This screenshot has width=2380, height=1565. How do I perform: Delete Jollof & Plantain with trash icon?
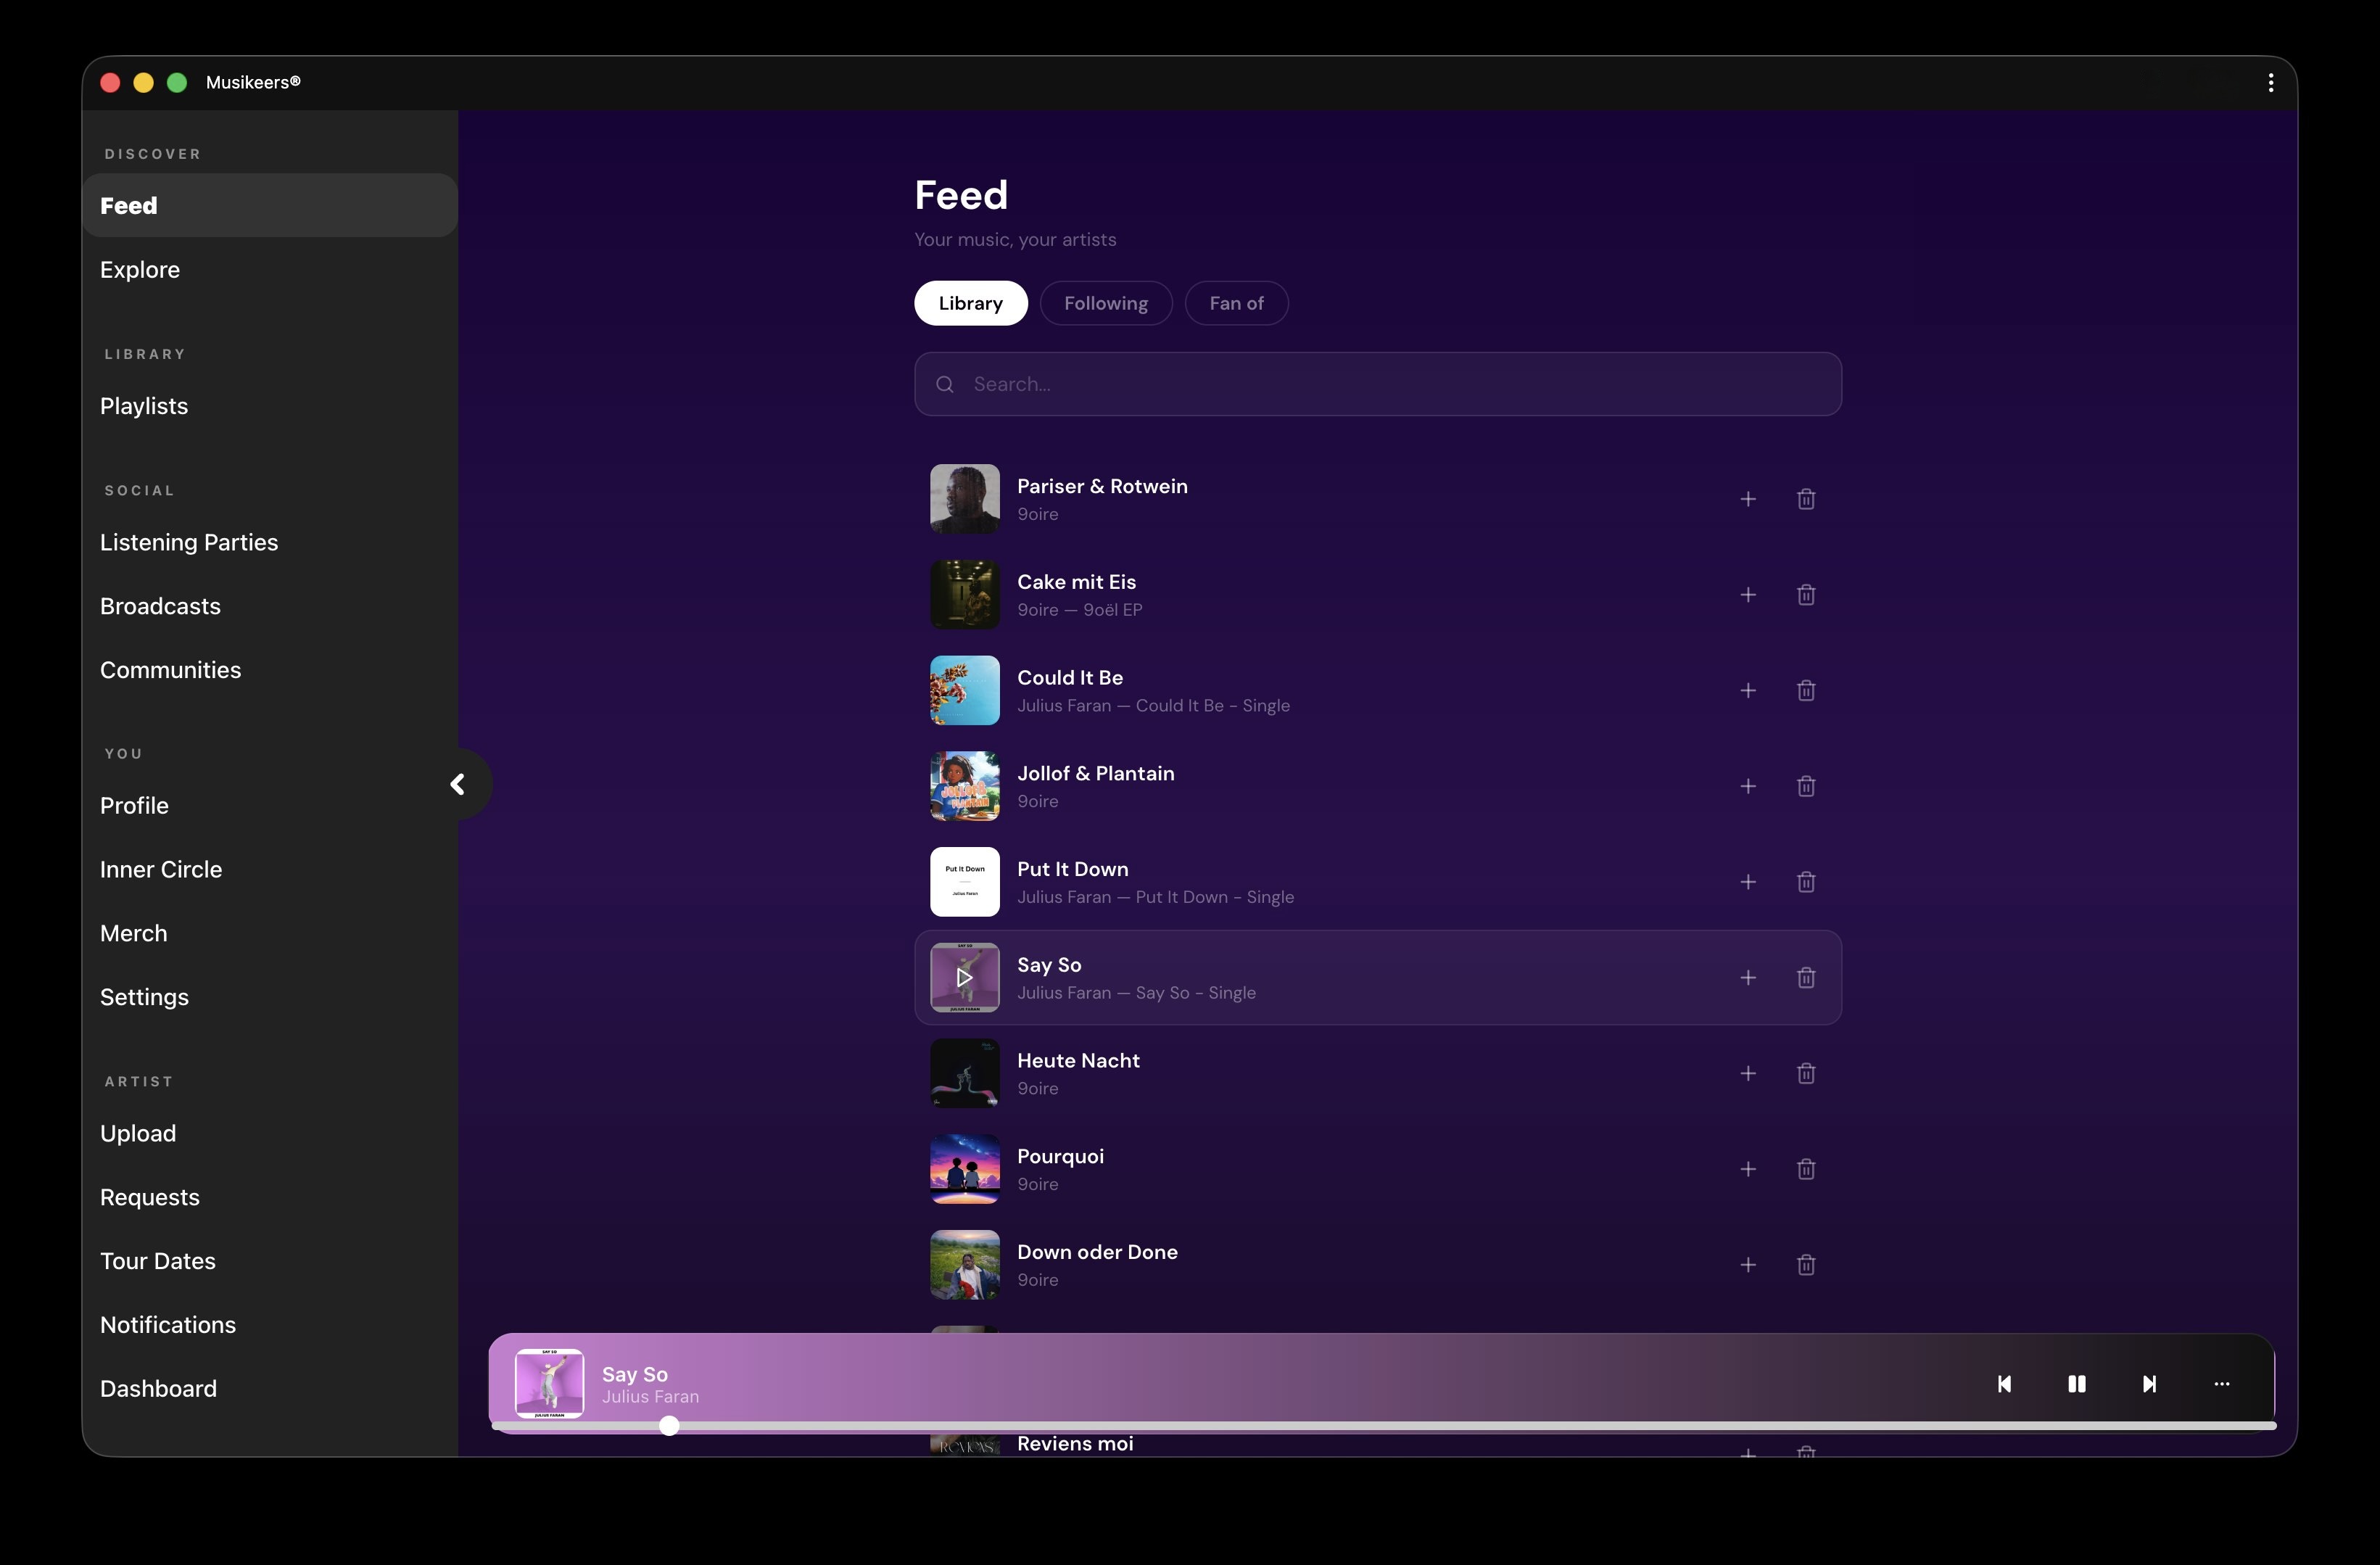click(x=1805, y=786)
